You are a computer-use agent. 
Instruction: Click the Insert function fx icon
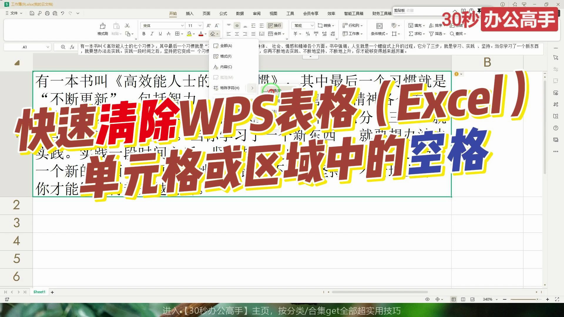(72, 47)
